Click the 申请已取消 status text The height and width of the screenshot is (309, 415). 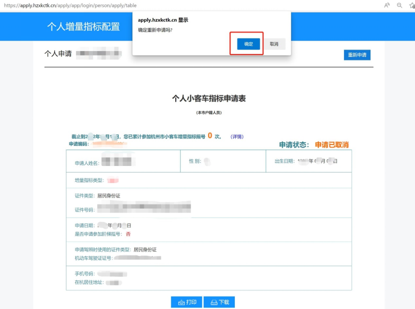point(332,145)
